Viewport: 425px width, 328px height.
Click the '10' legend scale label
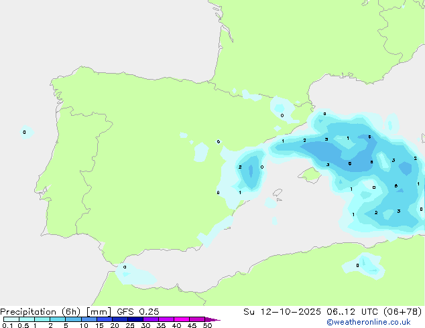tap(84, 325)
